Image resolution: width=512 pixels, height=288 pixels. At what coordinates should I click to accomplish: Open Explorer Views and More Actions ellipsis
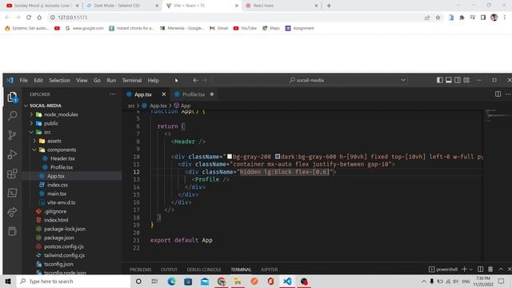tap(113, 94)
